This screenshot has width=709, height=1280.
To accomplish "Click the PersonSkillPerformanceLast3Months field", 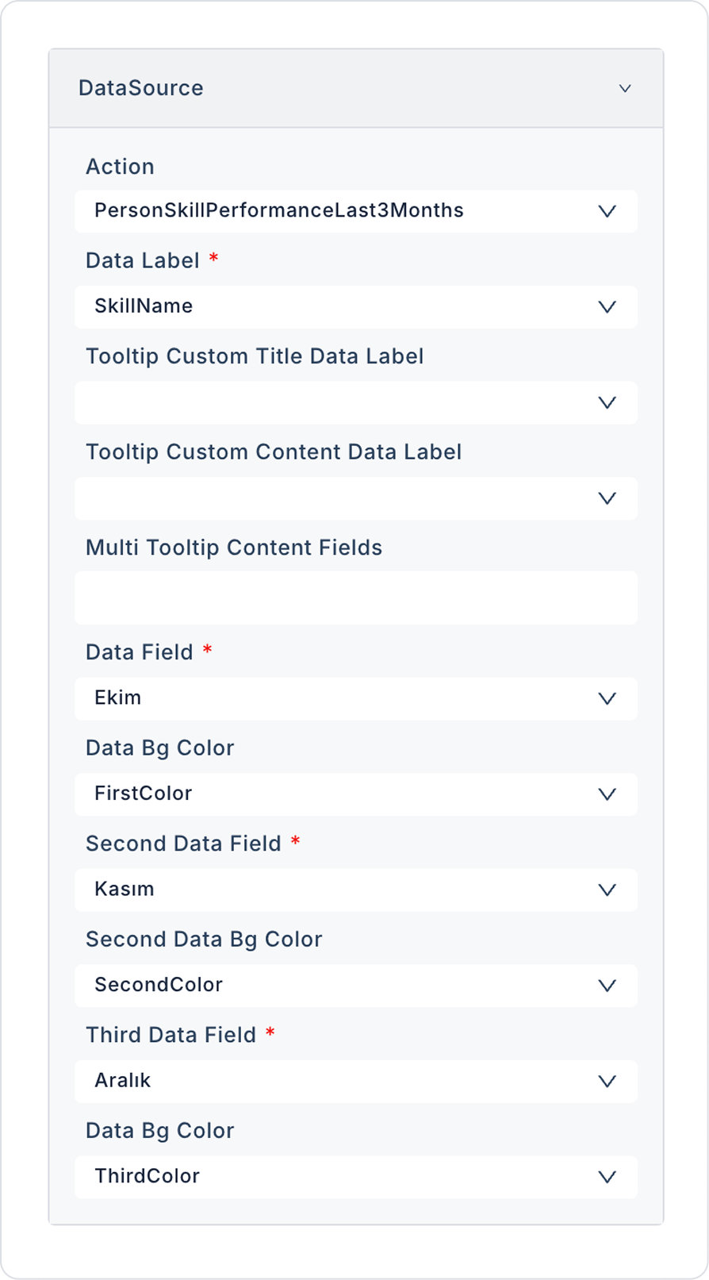I will click(x=317, y=211).
